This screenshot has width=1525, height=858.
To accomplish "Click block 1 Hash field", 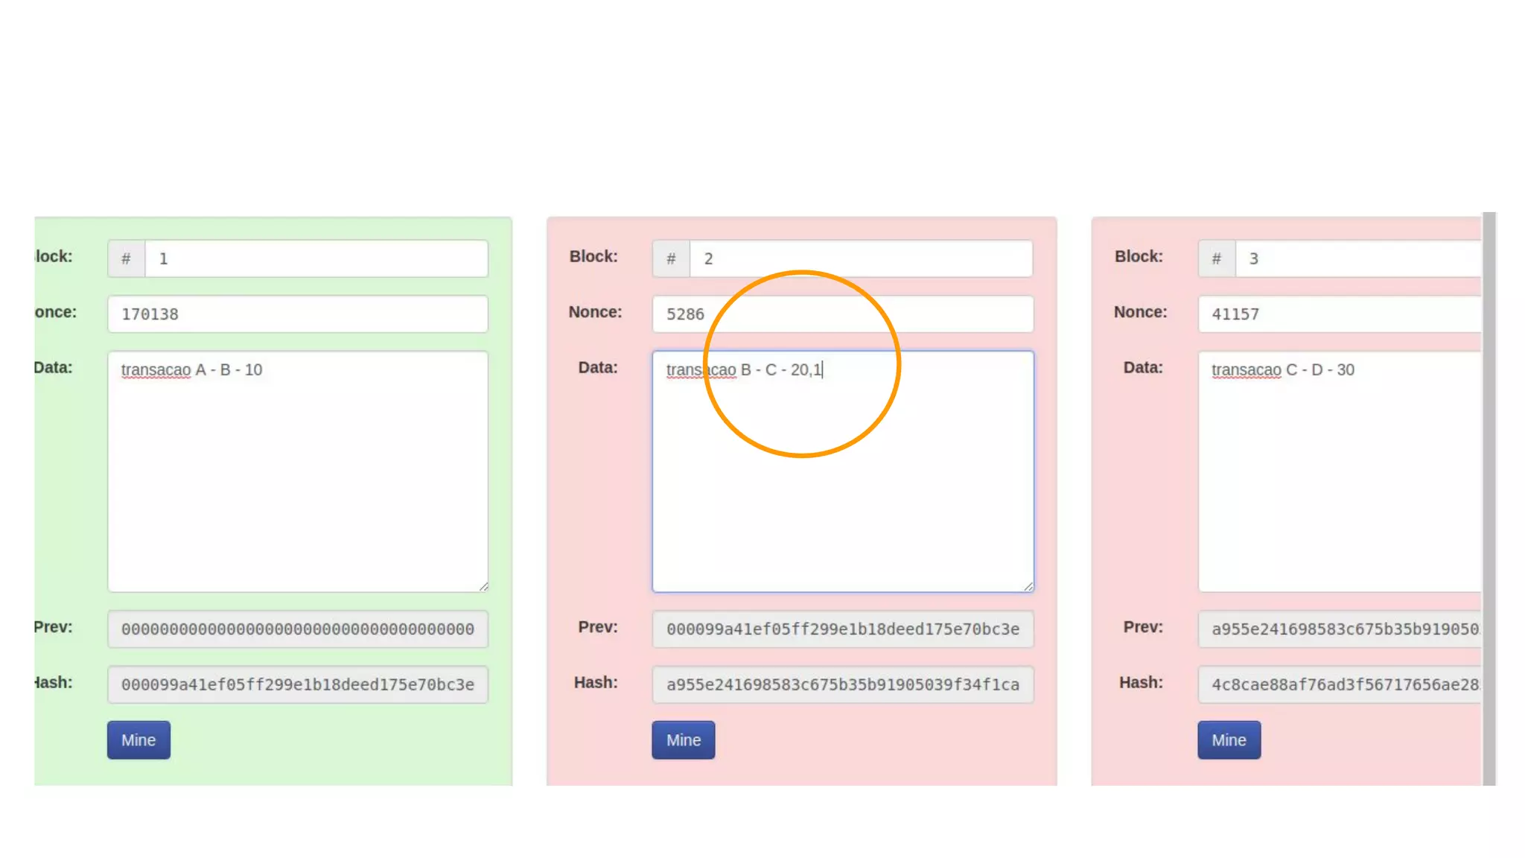I will (x=298, y=684).
